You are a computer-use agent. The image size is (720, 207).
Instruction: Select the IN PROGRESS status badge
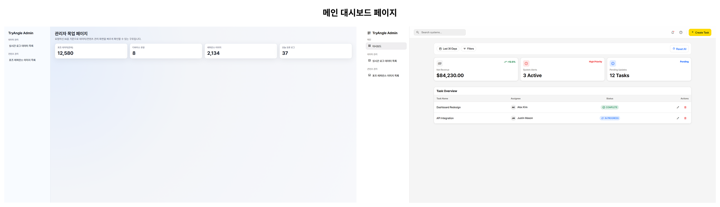point(610,118)
